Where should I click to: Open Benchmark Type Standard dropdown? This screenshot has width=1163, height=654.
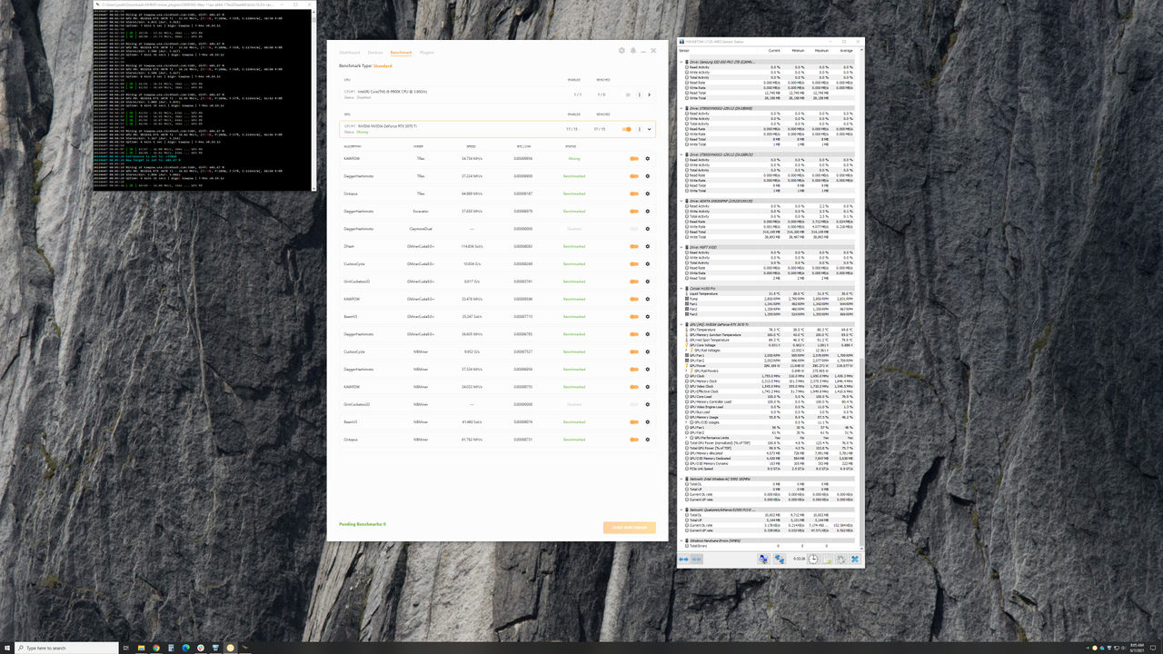tap(383, 66)
